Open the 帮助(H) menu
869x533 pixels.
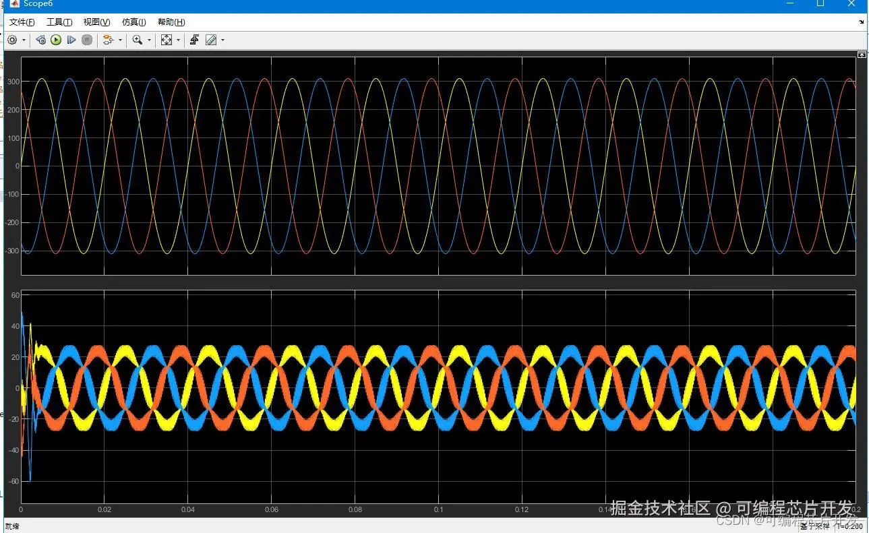(x=171, y=22)
